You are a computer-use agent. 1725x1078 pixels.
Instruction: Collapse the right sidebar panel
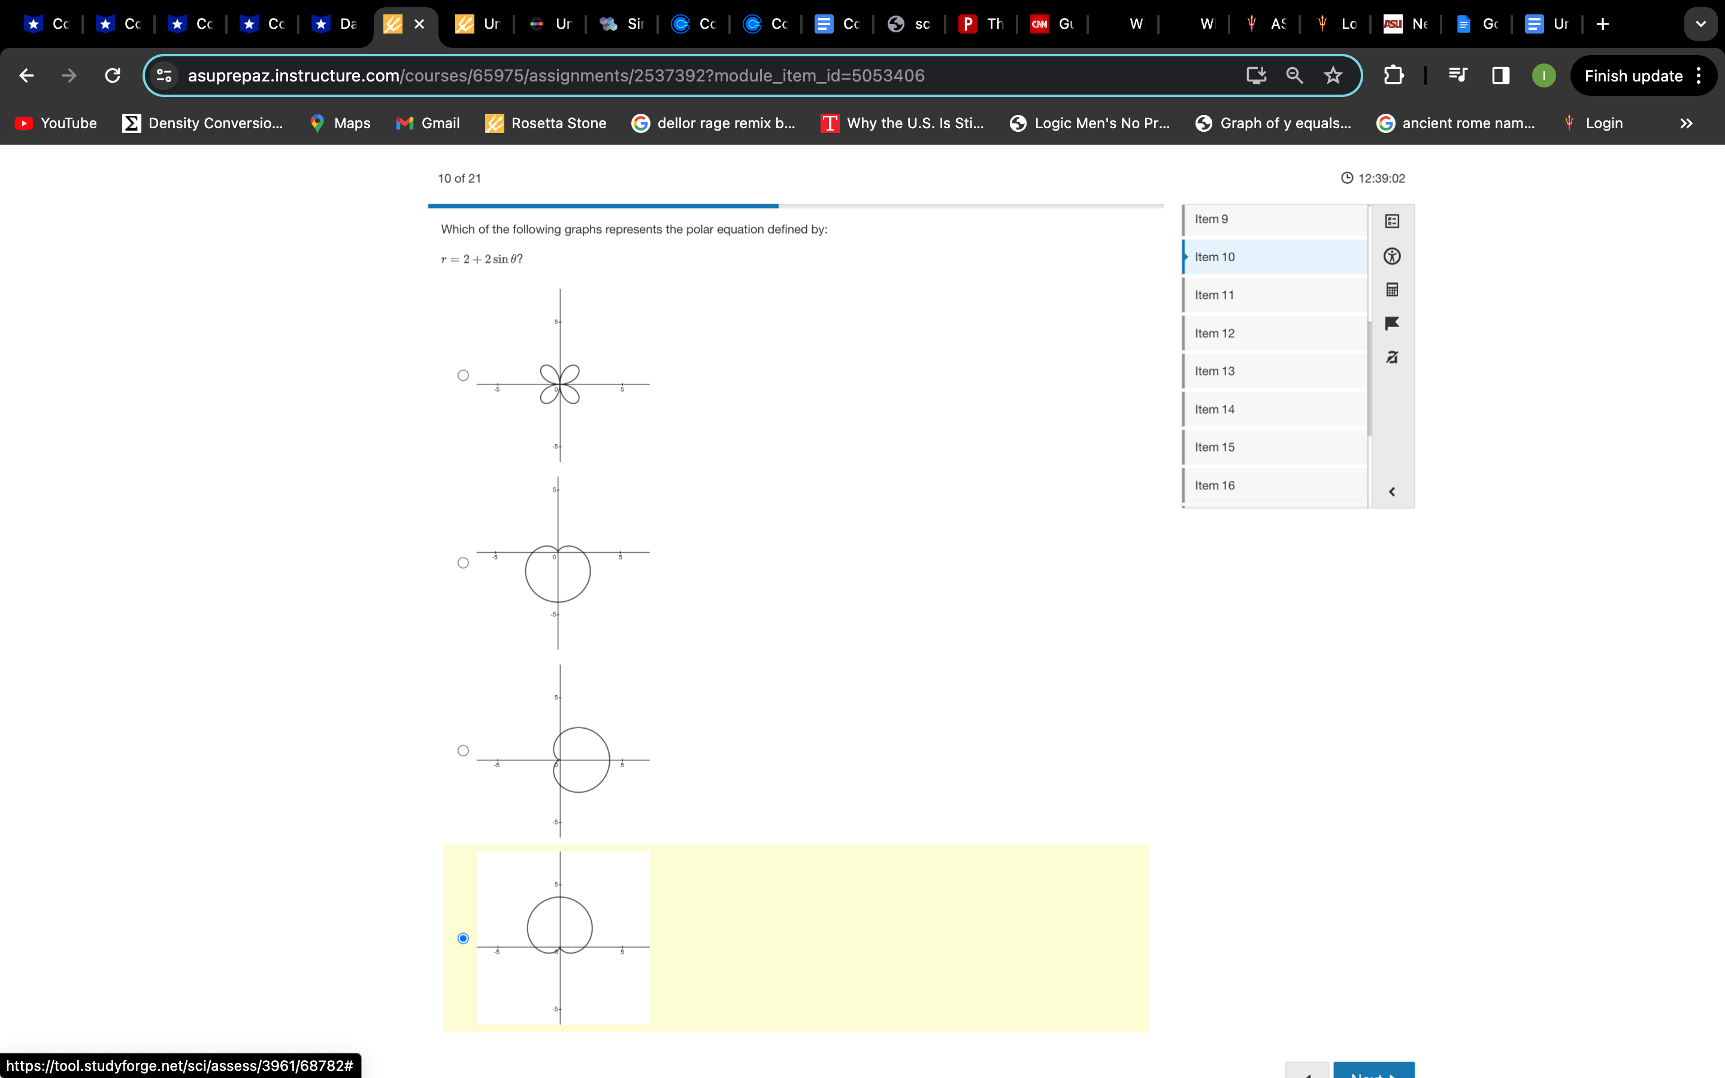(1392, 490)
